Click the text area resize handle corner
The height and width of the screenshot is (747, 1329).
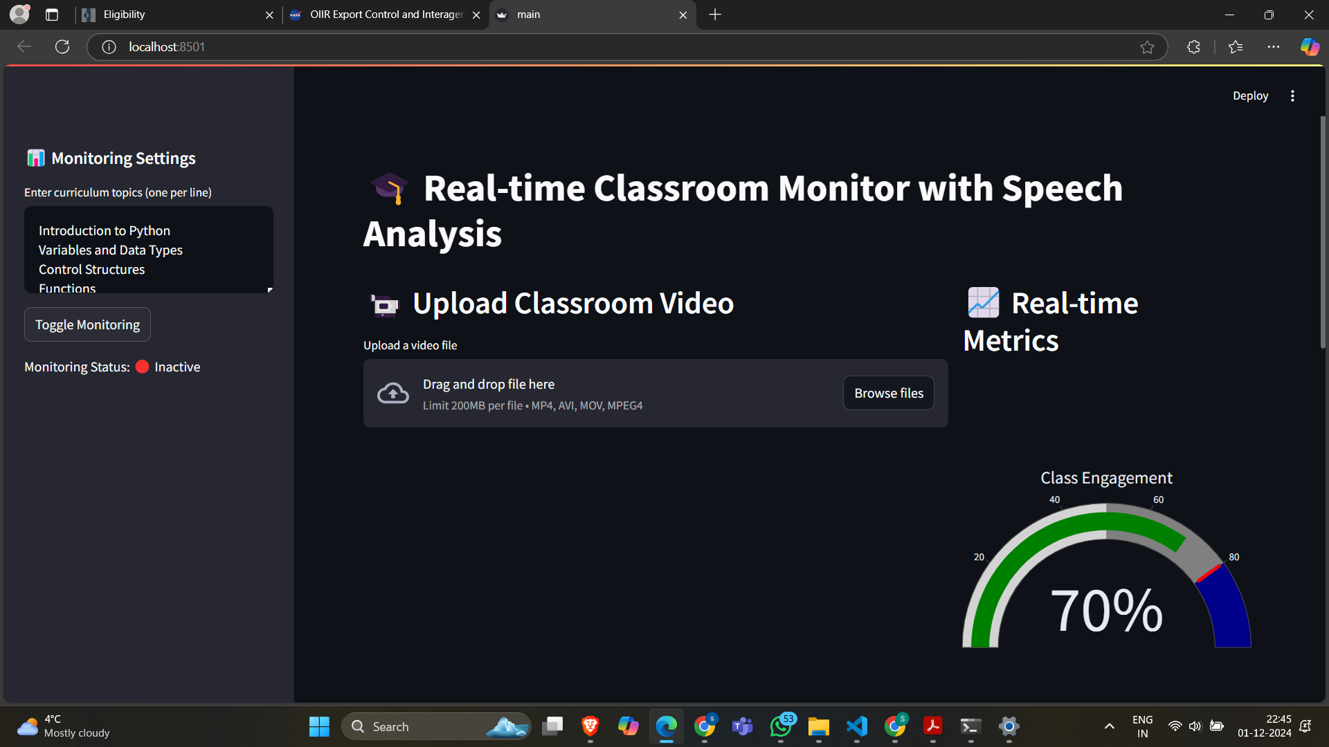coord(269,290)
